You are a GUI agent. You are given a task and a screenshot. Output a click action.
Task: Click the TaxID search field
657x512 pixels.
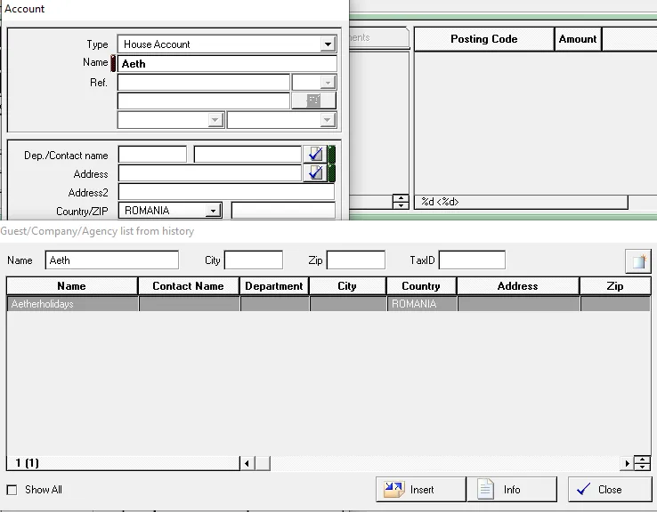point(472,260)
